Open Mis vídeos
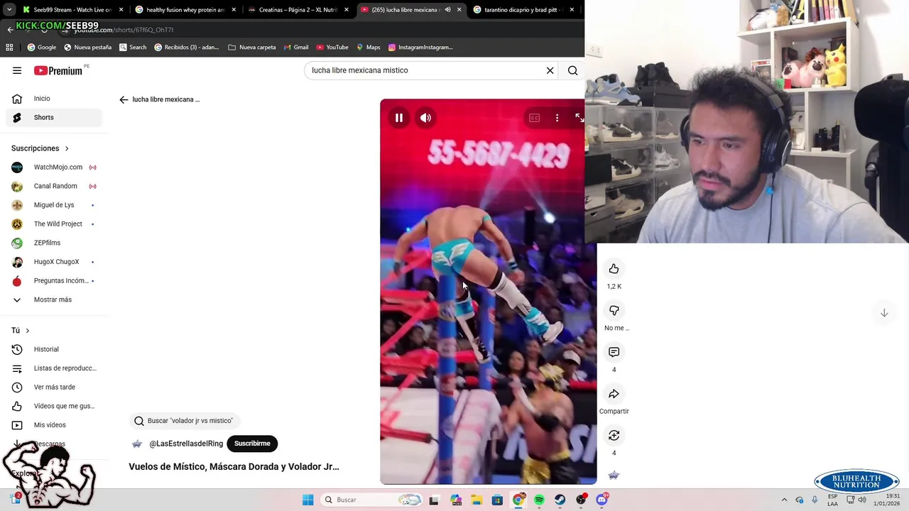Image resolution: width=909 pixels, height=511 pixels. (x=54, y=424)
